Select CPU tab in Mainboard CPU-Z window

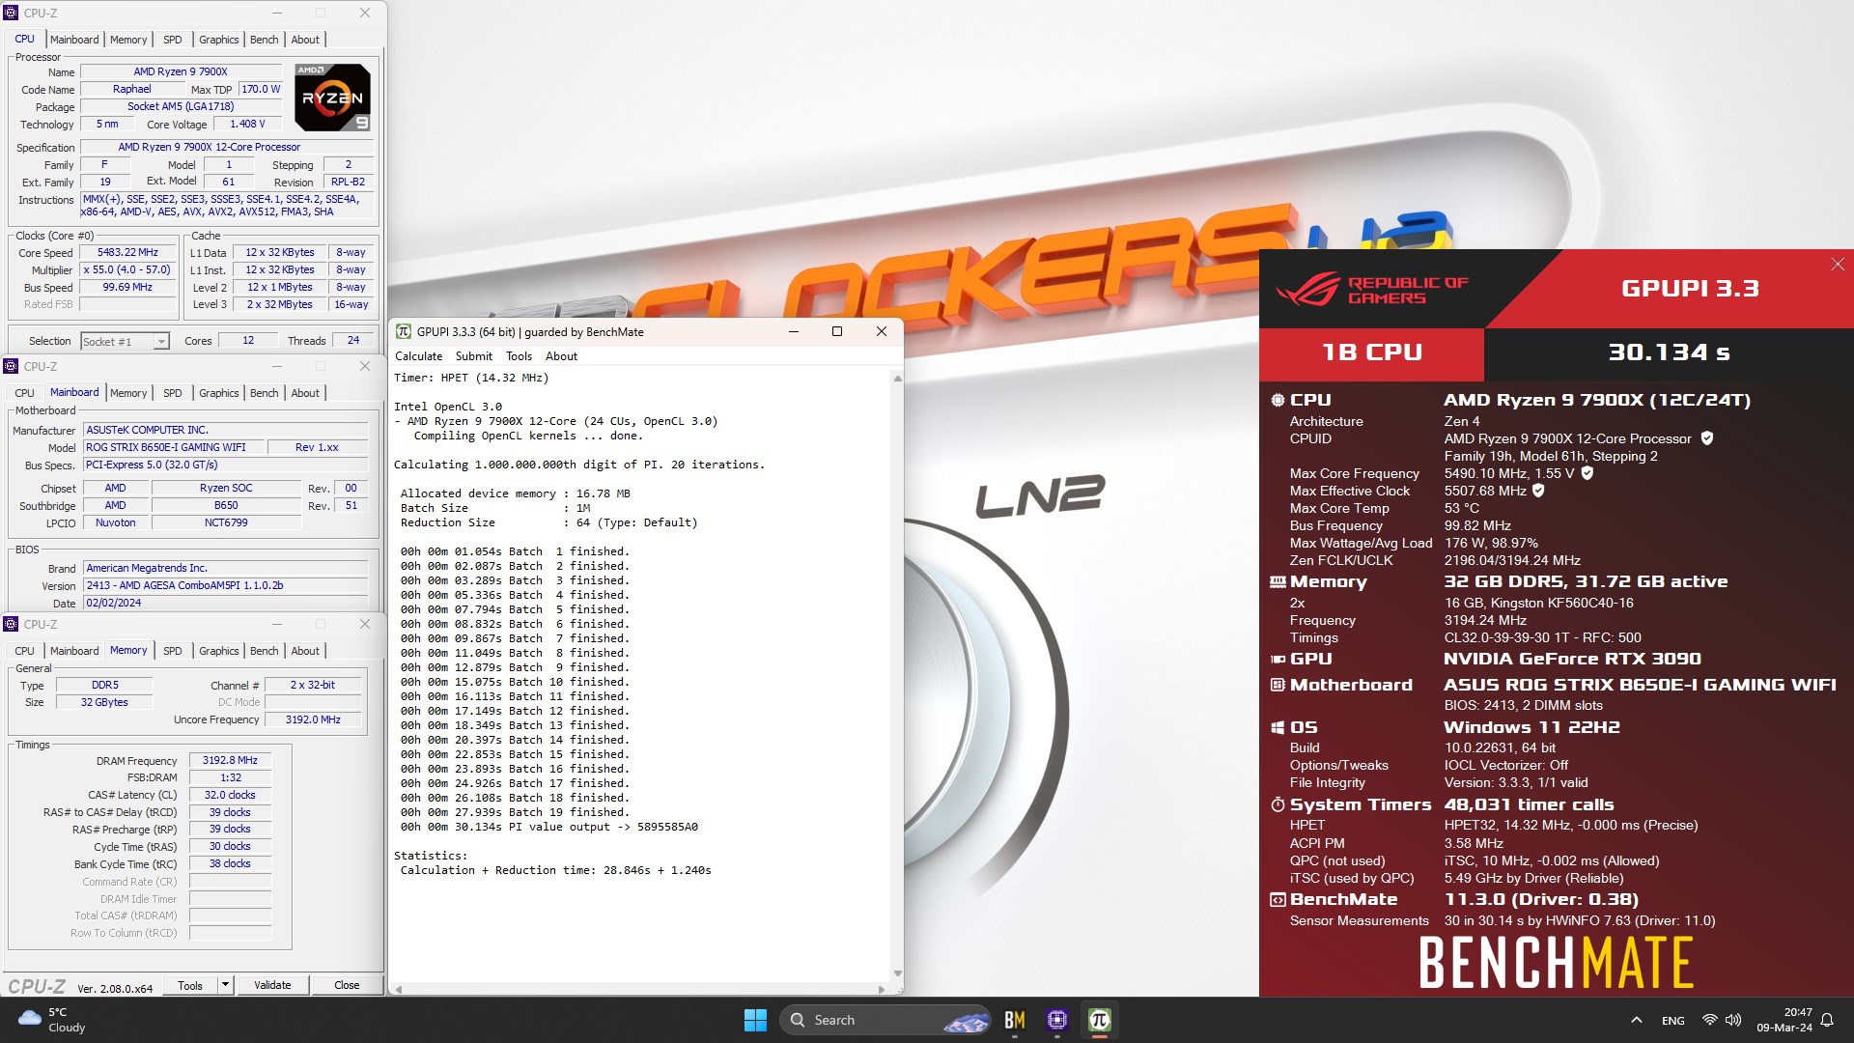click(25, 393)
